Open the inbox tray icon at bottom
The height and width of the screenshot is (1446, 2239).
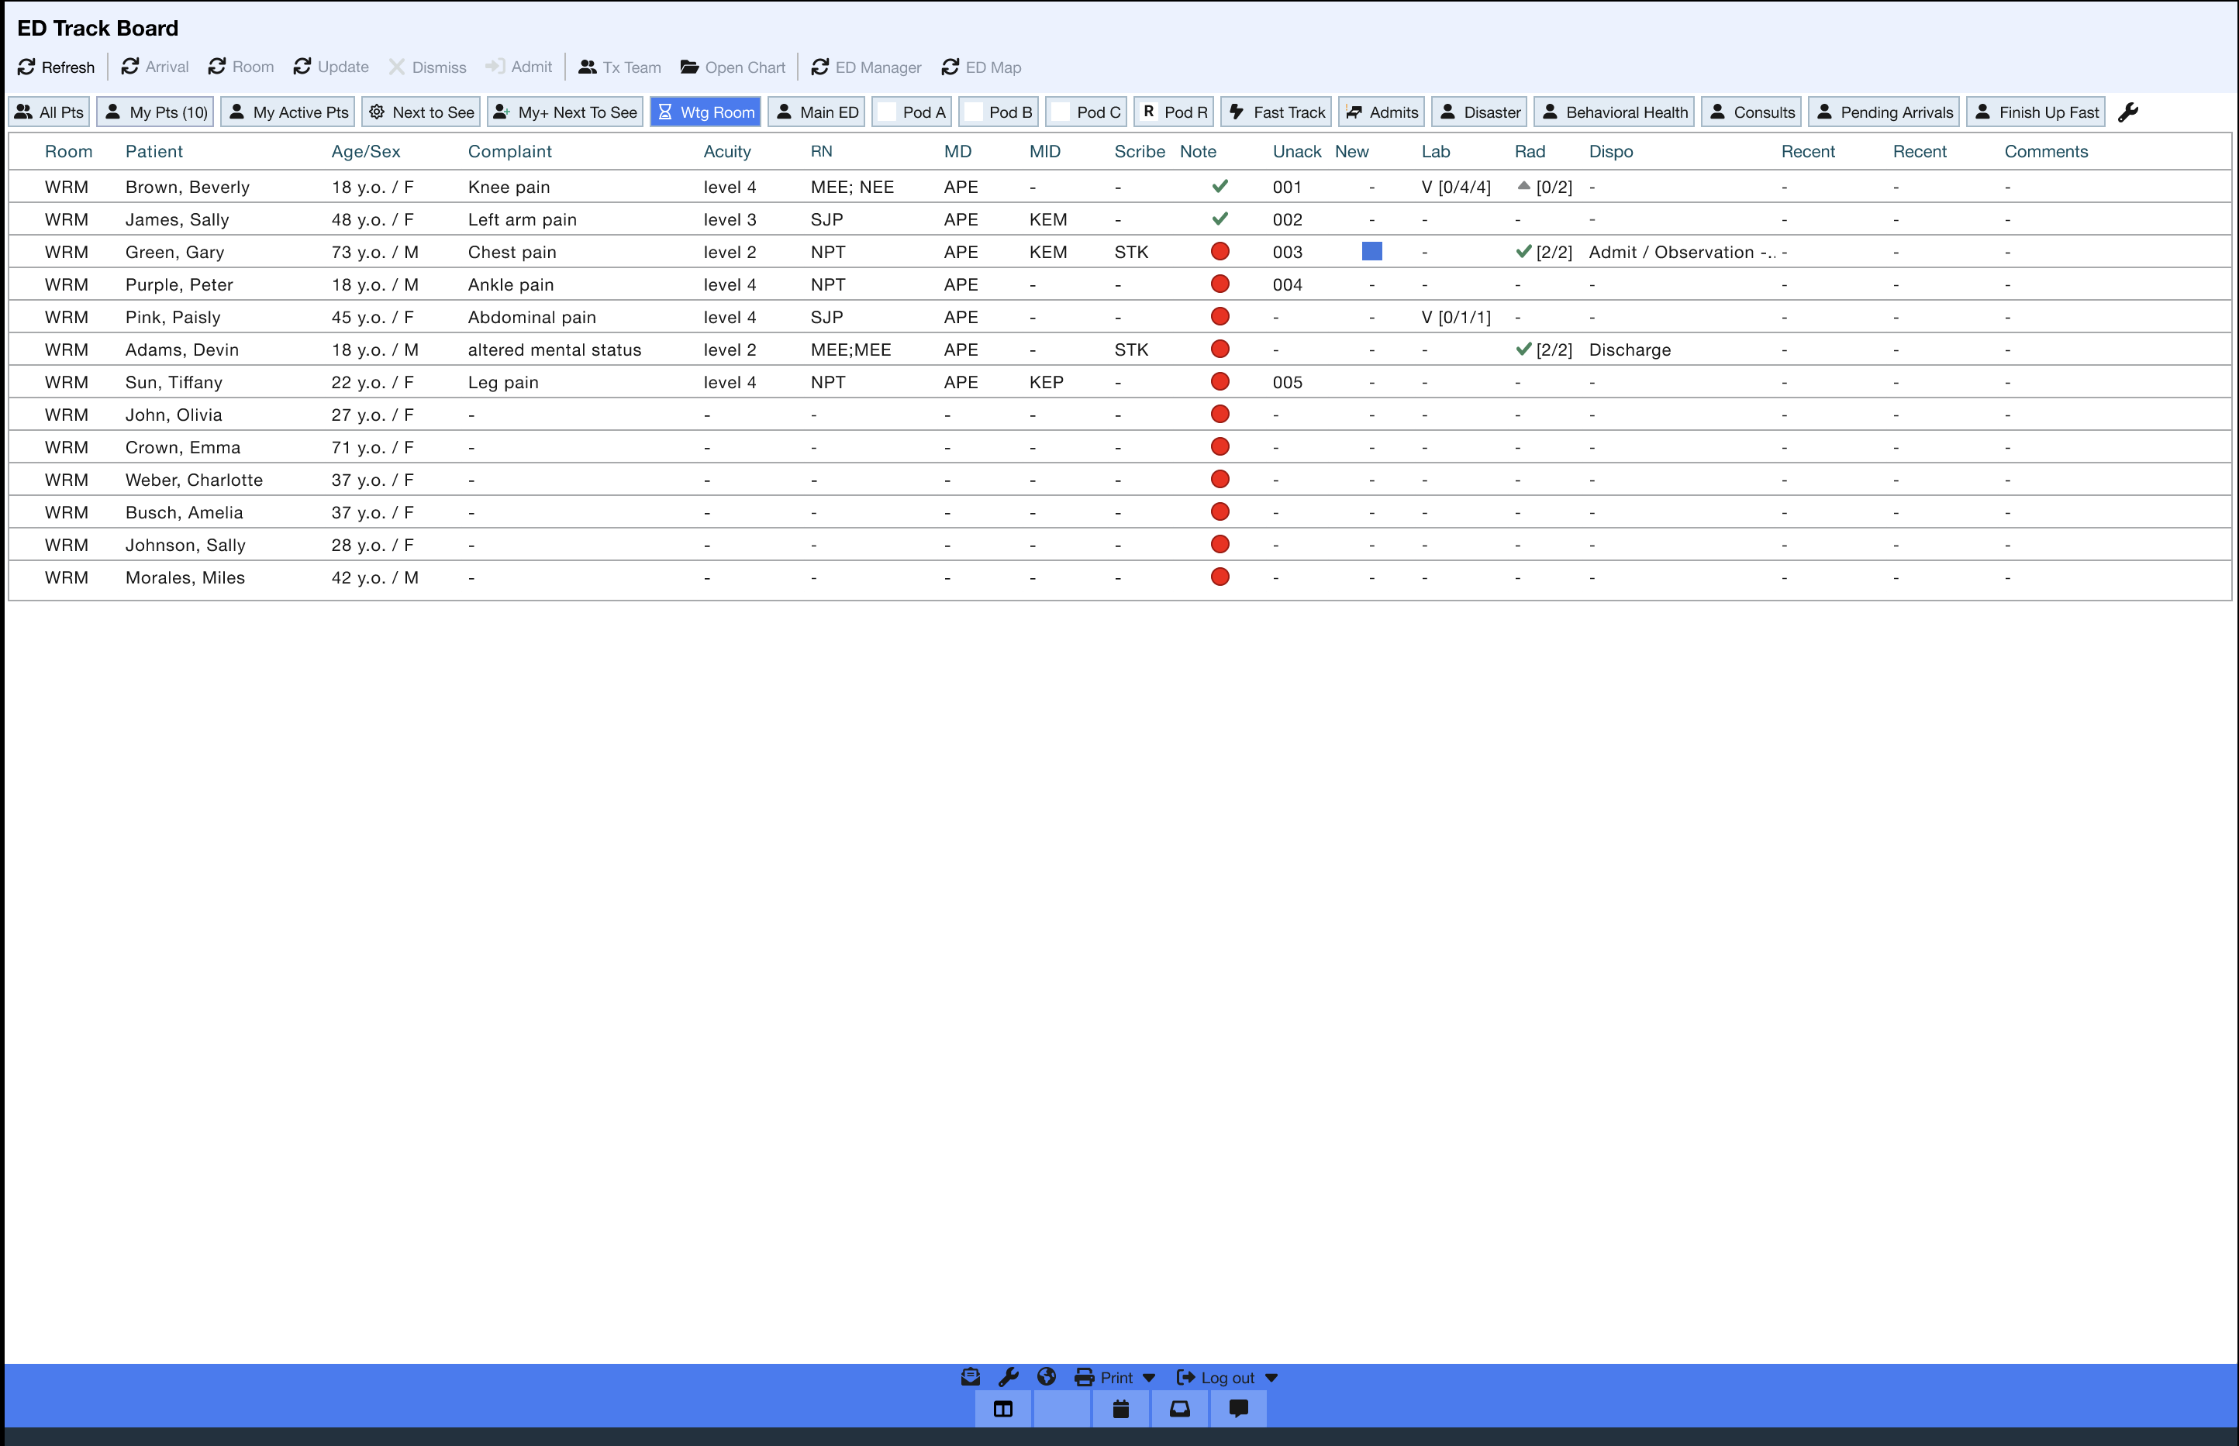[1180, 1409]
